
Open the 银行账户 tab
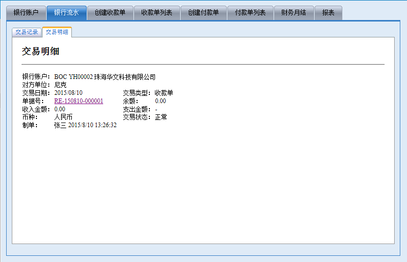click(26, 13)
